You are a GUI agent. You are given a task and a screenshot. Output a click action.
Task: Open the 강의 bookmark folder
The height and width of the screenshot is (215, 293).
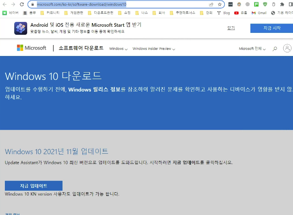click(x=206, y=13)
